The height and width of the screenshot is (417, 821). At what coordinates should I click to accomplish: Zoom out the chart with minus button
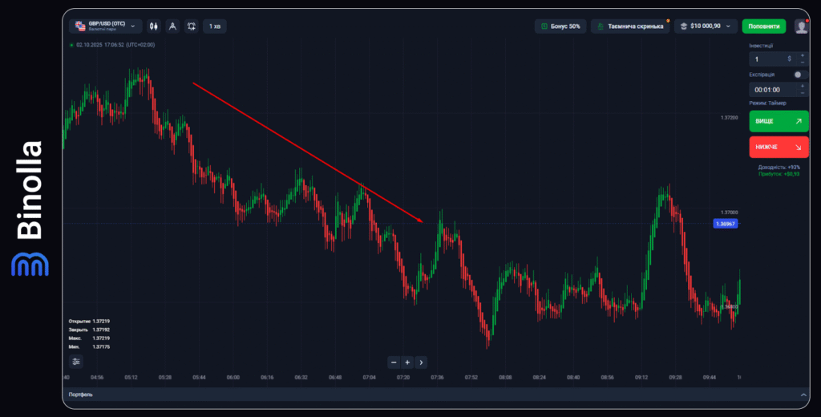tap(394, 362)
